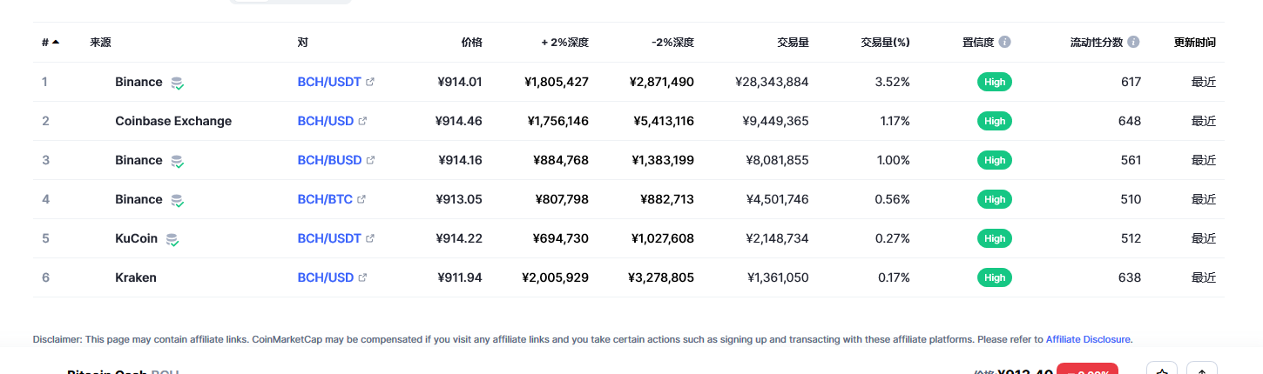Click the star watchlist button at bottom
1263x374 pixels.
(1162, 371)
